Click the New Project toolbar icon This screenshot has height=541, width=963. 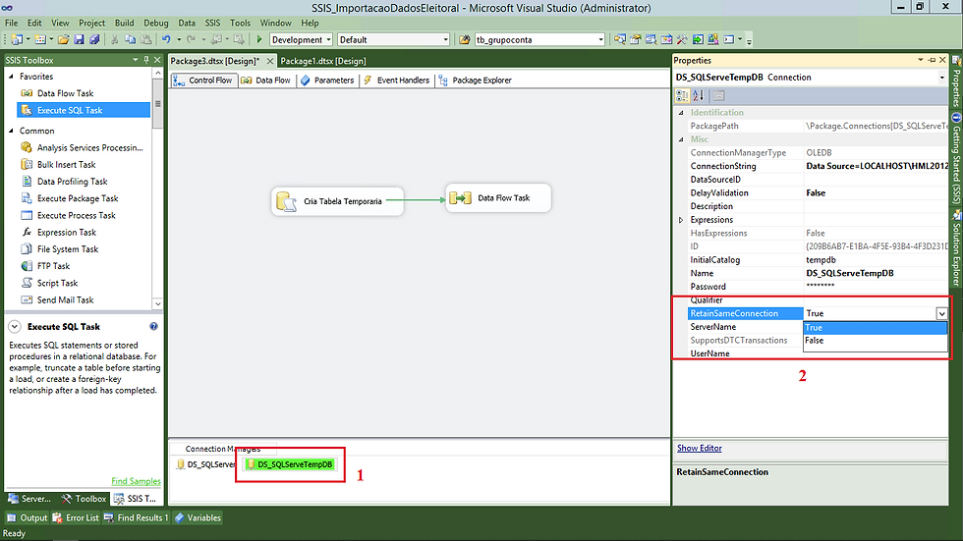pyautogui.click(x=17, y=39)
